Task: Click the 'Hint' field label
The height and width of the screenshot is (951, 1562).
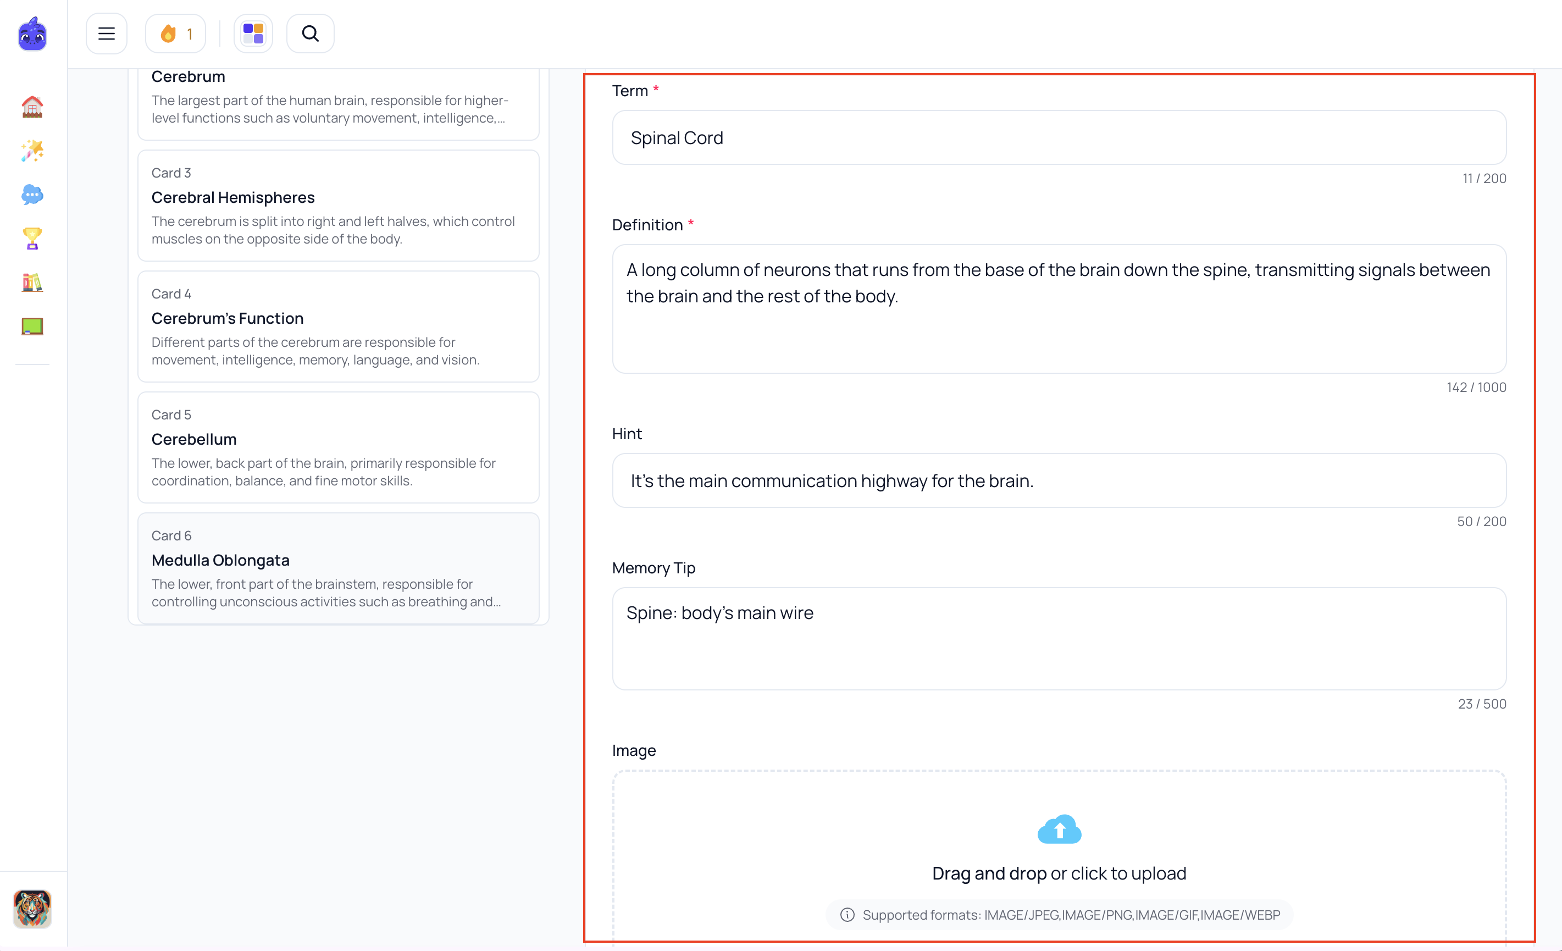Action: [x=627, y=434]
